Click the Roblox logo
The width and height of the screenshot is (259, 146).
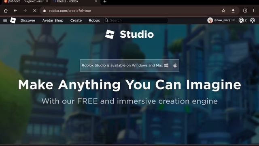pyautogui.click(x=13, y=20)
